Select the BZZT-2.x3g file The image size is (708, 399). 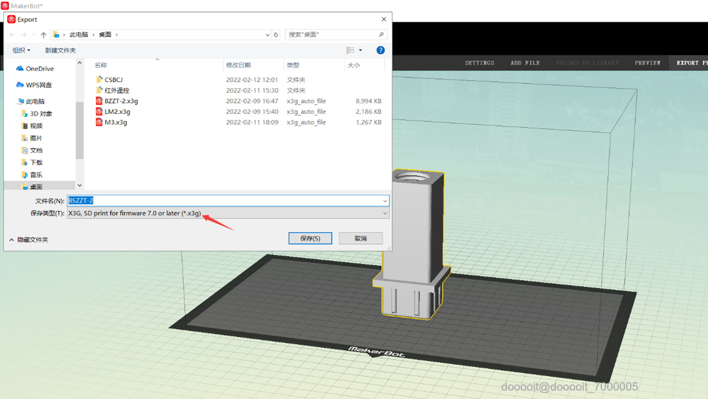pyautogui.click(x=121, y=101)
